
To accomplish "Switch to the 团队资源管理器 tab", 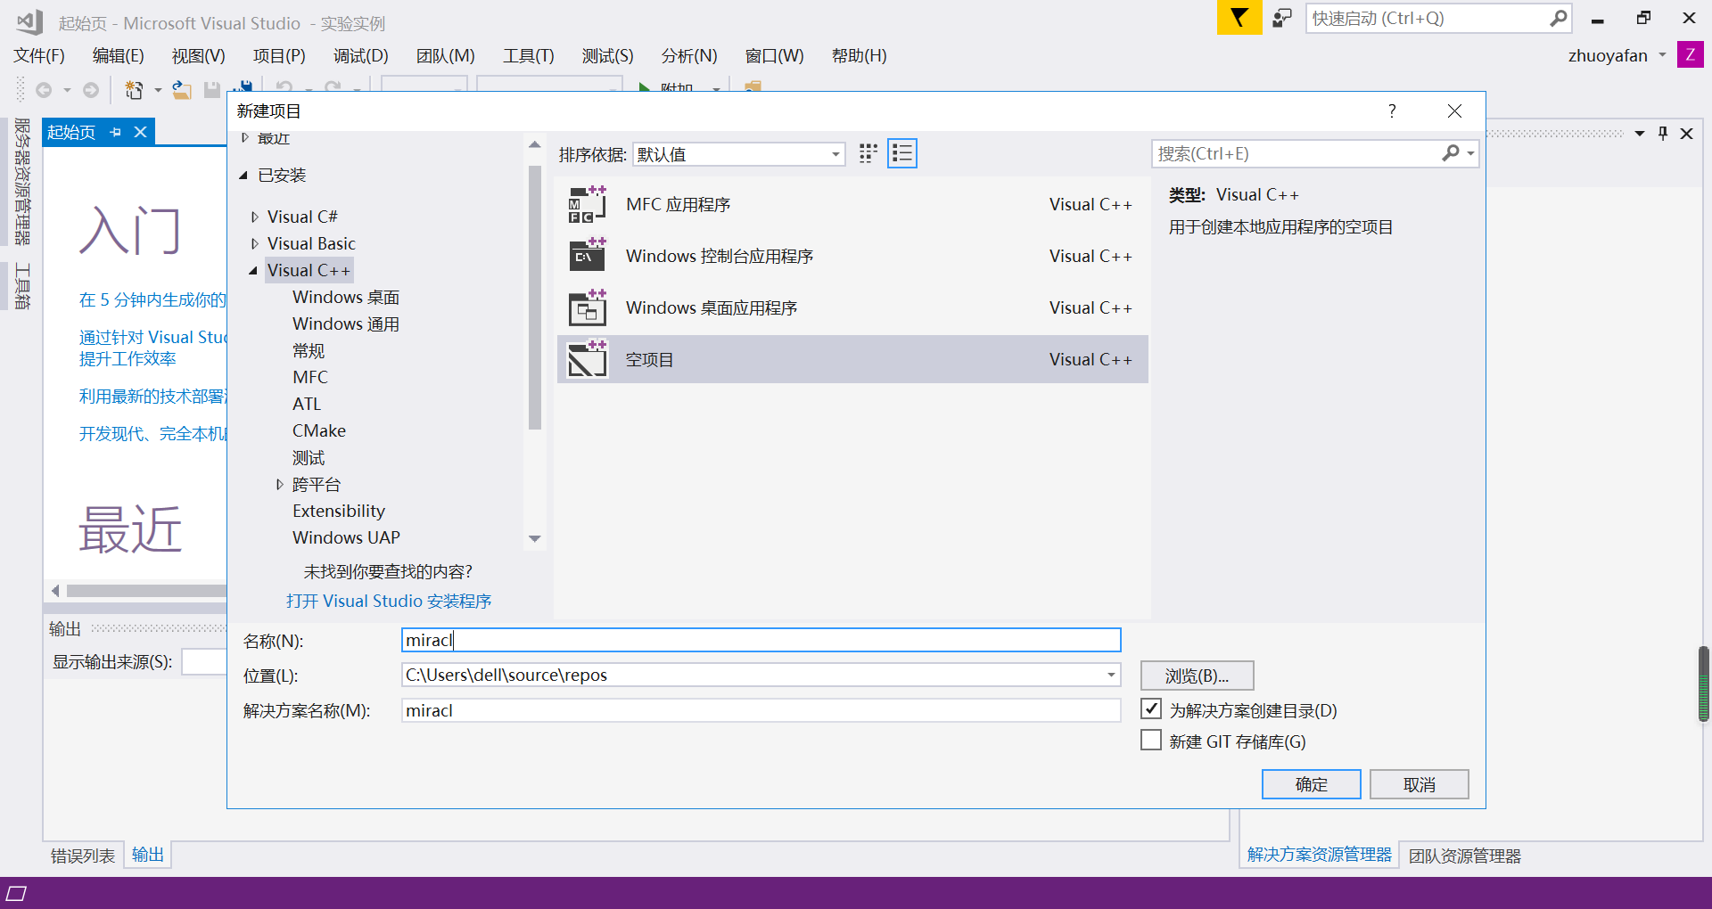I will click(1464, 855).
